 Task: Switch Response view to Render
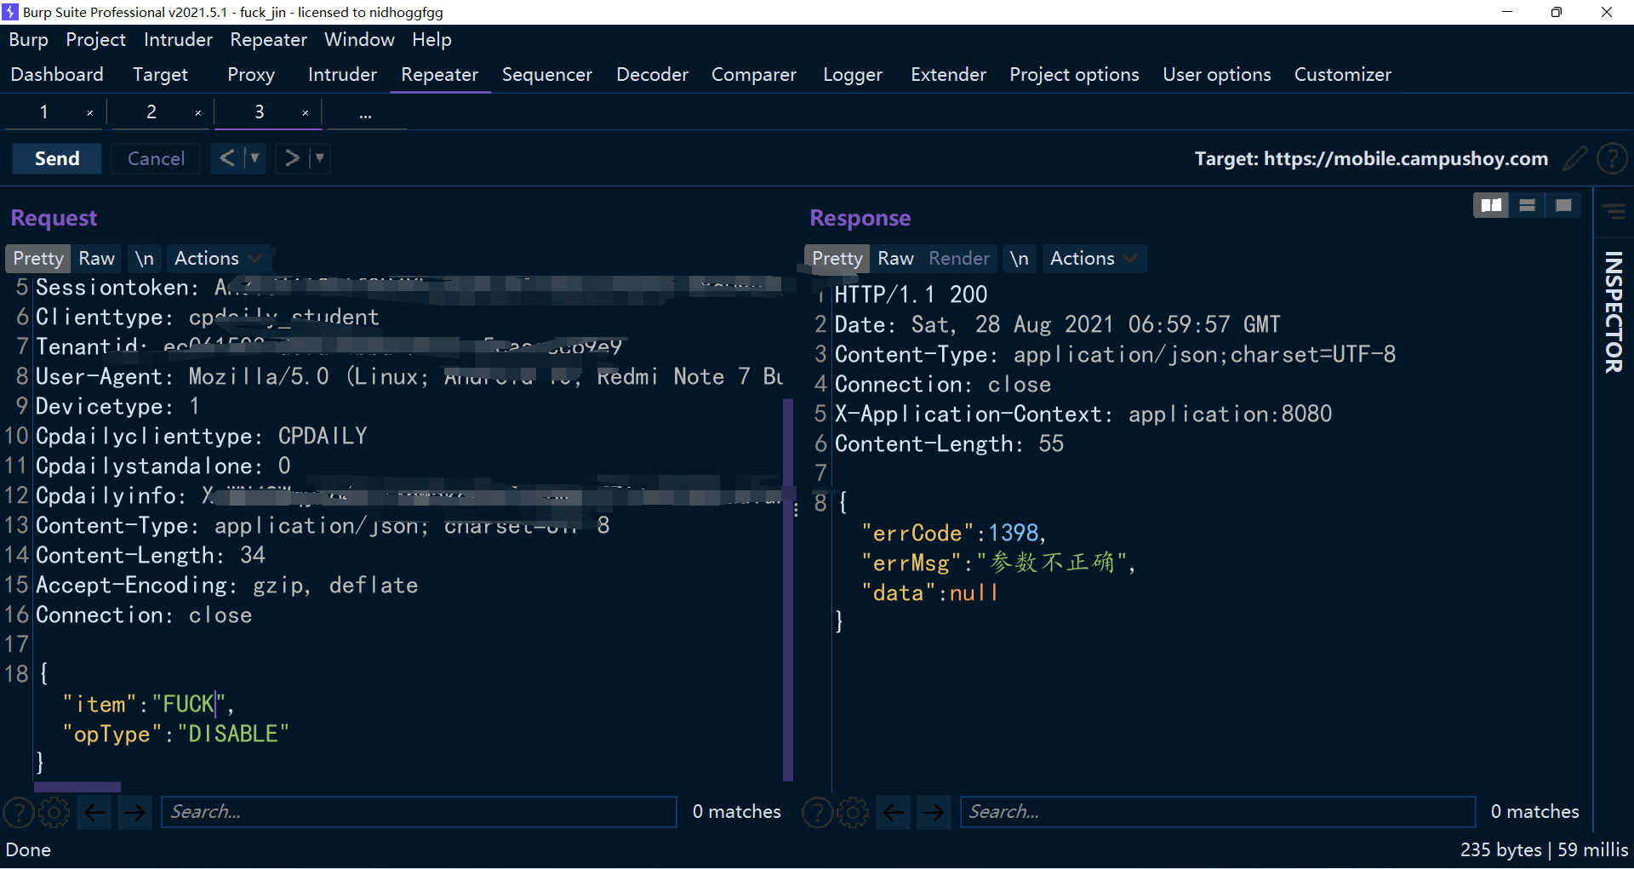tap(959, 258)
